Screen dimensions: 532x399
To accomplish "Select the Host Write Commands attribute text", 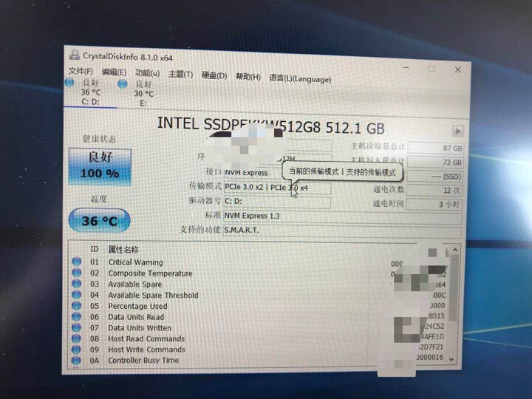I will point(146,349).
